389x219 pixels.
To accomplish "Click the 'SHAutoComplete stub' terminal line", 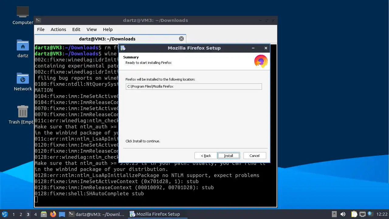I will coord(89,193).
